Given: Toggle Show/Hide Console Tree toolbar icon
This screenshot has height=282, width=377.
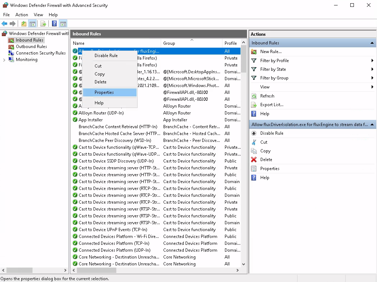Looking at the screenshot, I should click(32, 23).
